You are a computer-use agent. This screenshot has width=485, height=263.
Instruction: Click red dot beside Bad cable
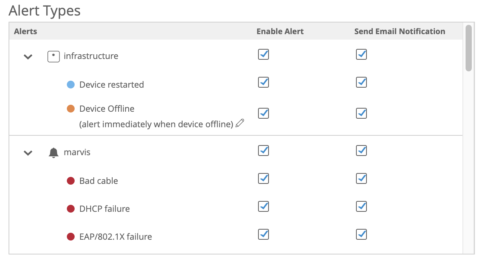71,181
